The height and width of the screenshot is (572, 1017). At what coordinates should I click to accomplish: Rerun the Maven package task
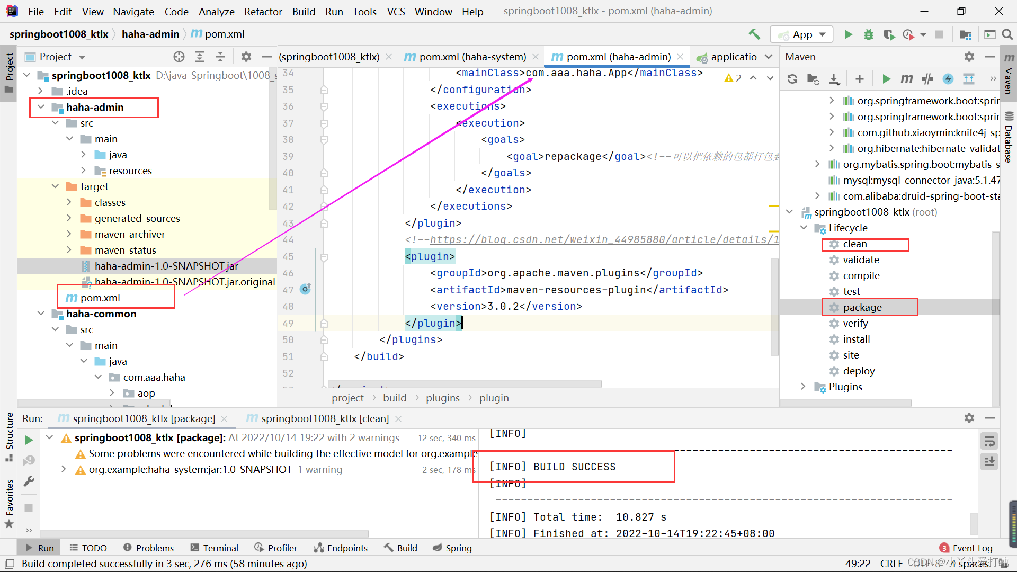[x=29, y=440]
